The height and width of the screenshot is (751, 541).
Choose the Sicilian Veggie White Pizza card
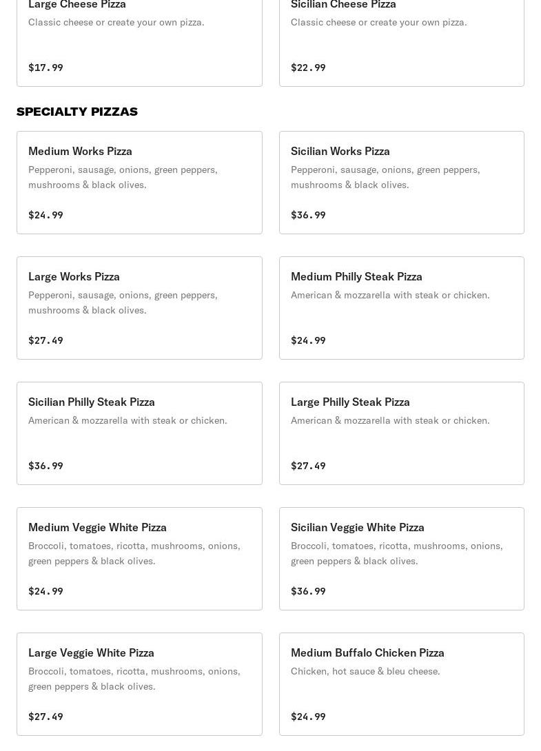pyautogui.click(x=402, y=559)
